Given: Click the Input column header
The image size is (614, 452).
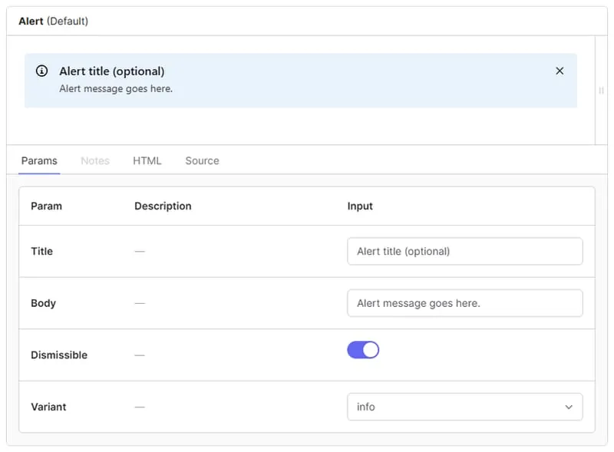Looking at the screenshot, I should click(x=360, y=206).
